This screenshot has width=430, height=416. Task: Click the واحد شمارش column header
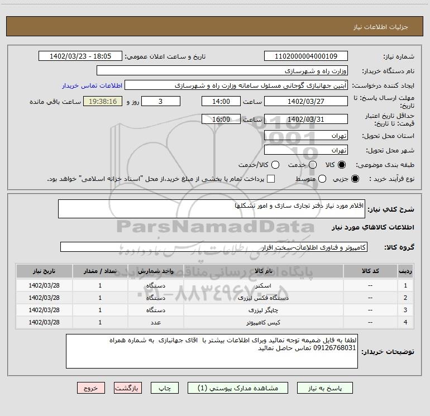point(155,271)
